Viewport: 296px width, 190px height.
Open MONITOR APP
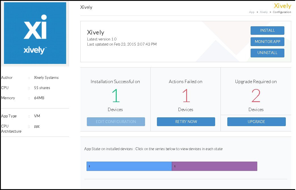pos(267,42)
